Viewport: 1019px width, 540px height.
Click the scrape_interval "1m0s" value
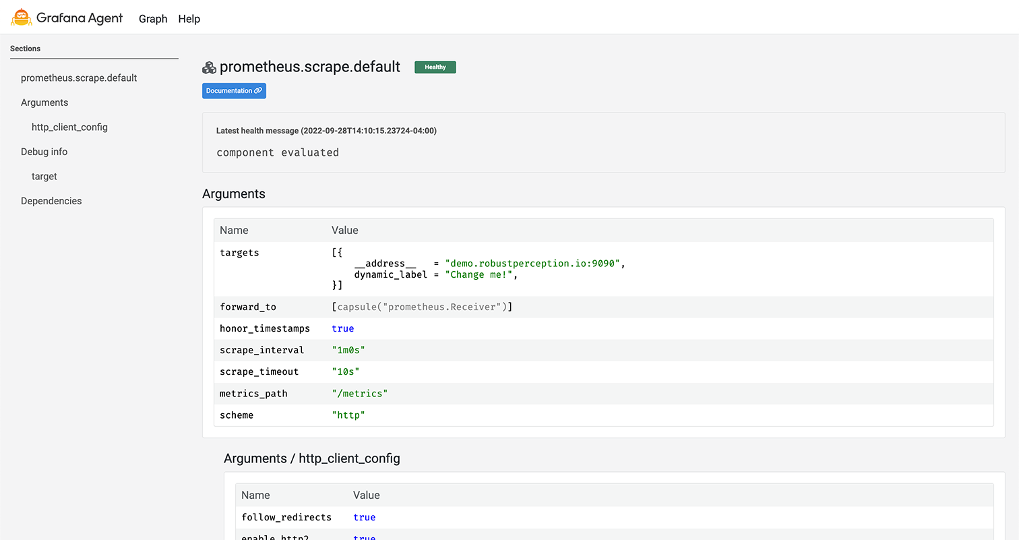tap(348, 351)
